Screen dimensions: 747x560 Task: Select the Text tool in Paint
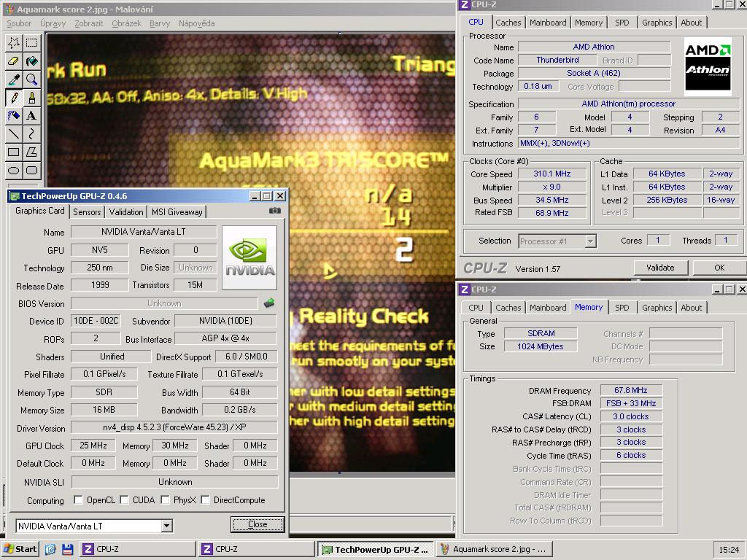coord(32,116)
